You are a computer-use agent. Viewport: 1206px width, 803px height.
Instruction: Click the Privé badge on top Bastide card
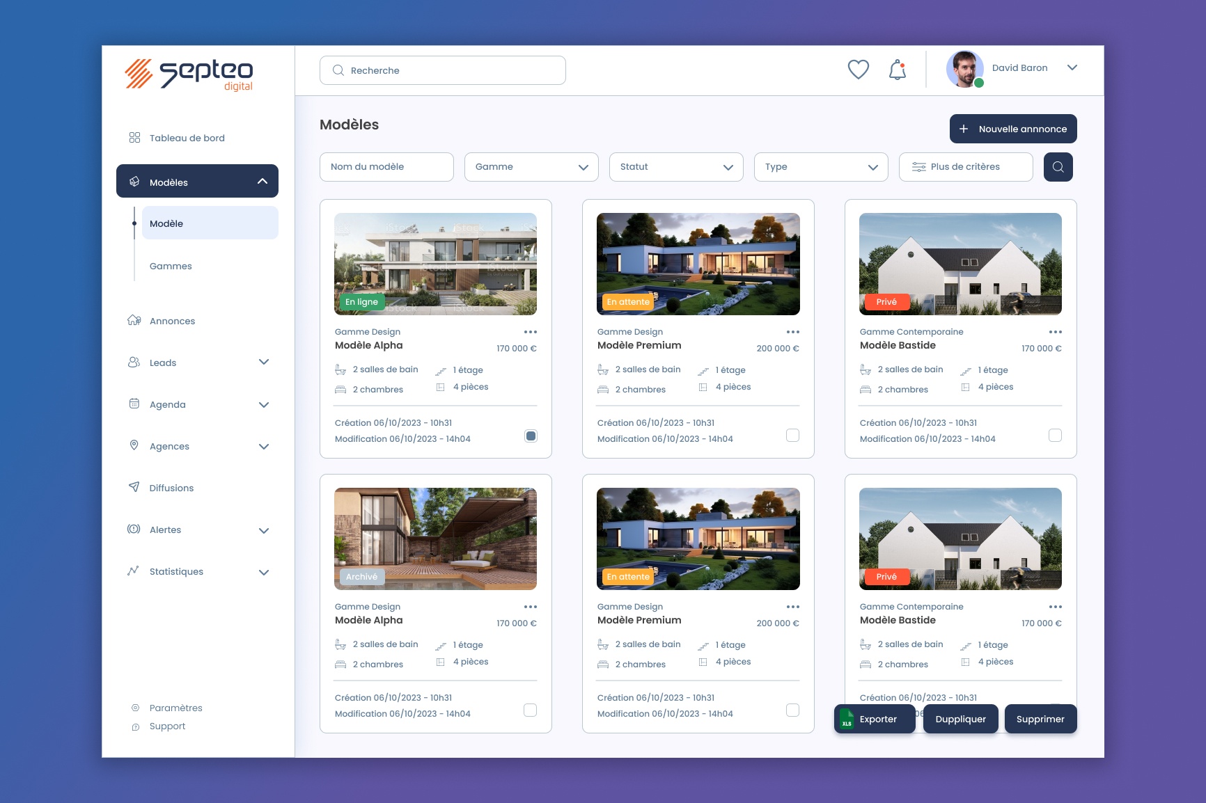tap(886, 302)
